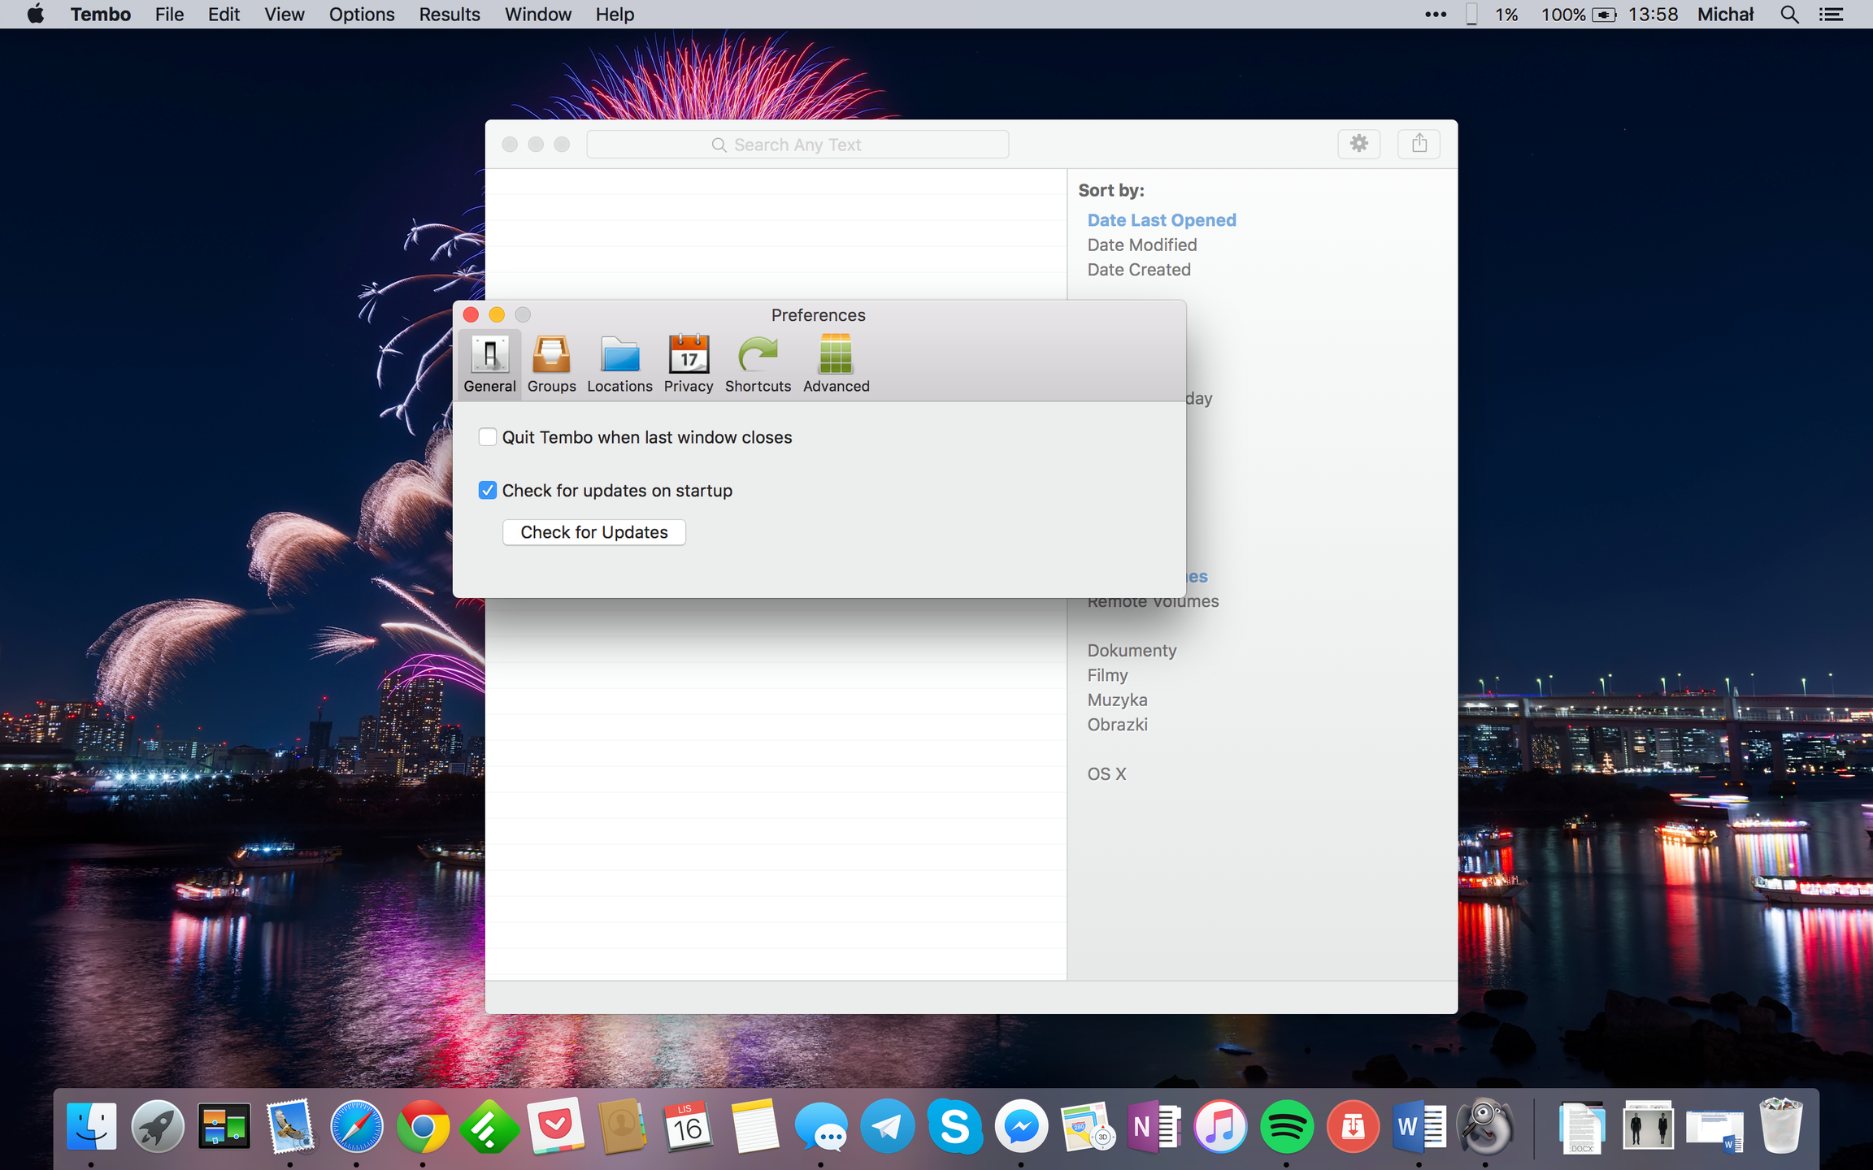Click the Search Any Text field

797,145
